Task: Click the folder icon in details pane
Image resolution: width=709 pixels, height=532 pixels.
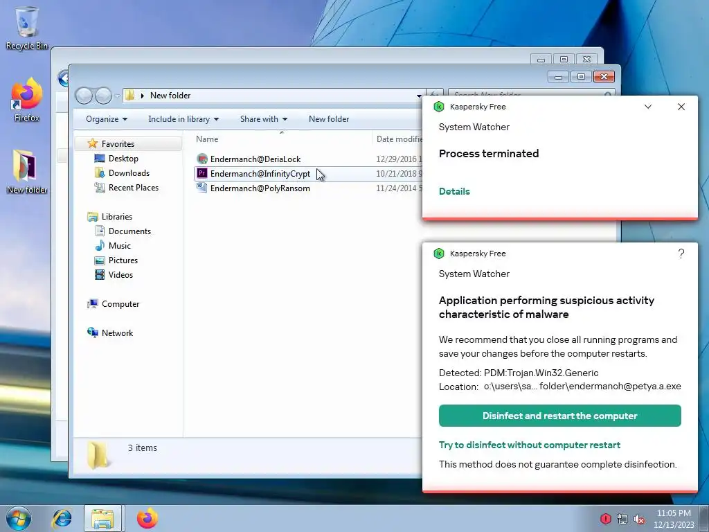Action: 98,454
